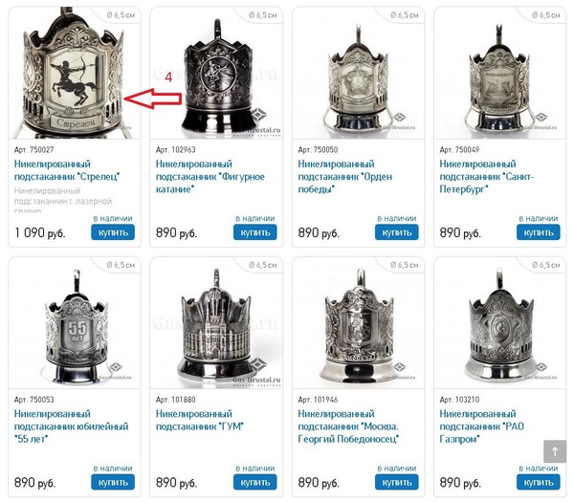Viewport: 574px width, 502px height.
Task: Click 'купить' for 'РАО Газпром' holder
Action: [x=538, y=482]
